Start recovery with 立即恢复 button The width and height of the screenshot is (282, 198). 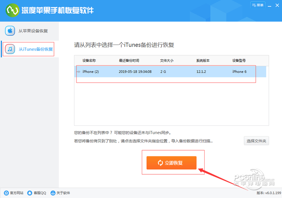171,163
